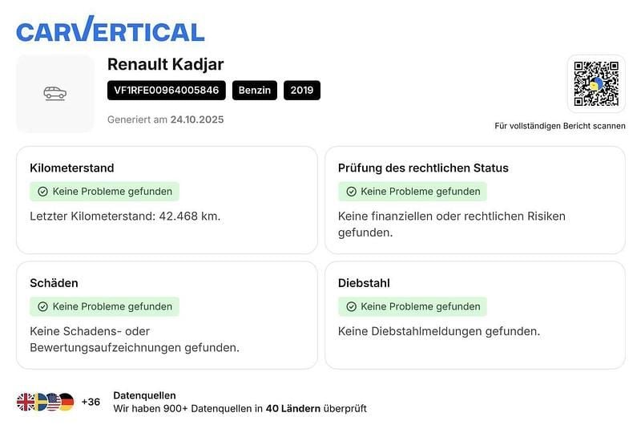Click the QR code for full report

[596, 84]
